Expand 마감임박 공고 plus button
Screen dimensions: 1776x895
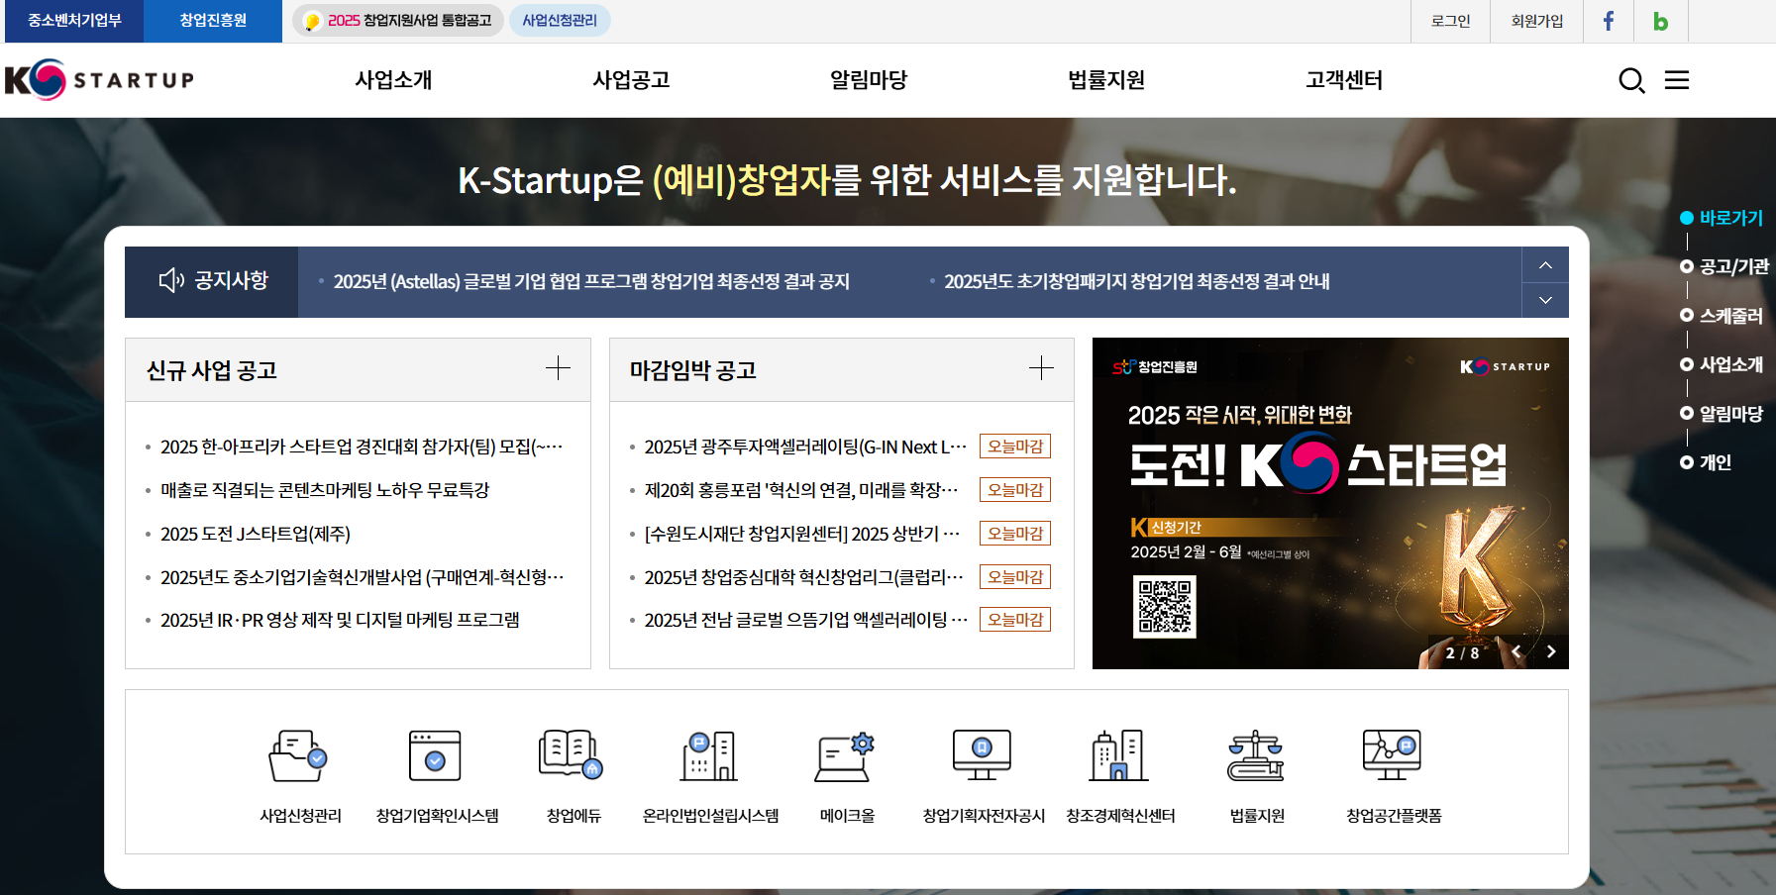tap(1041, 368)
